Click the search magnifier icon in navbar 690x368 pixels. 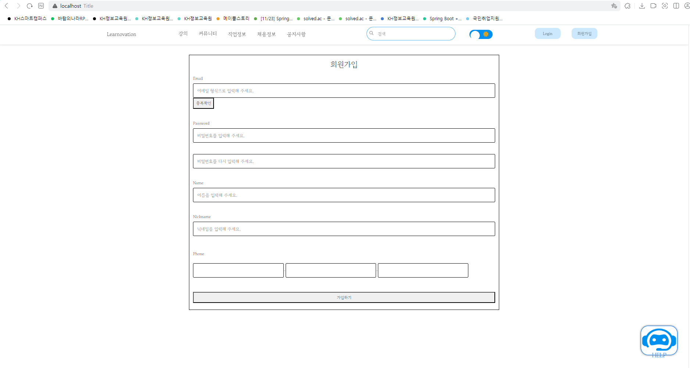372,33
